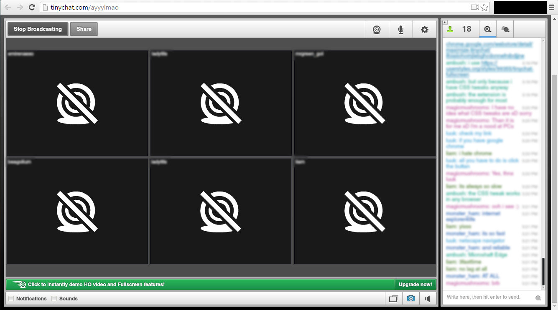Open the browser bookmark star
This screenshot has width=558, height=310.
484,7
